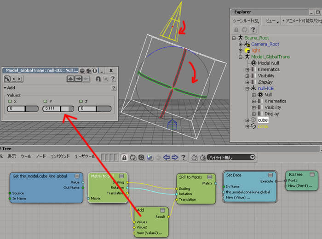Click the シーンルート(S) button in Explorer
The width and height of the screenshot is (322, 239).
(246, 21)
